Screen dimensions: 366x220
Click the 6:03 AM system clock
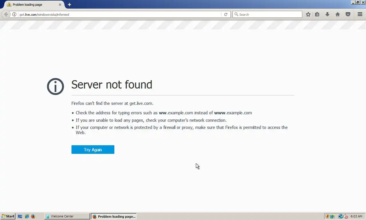(356, 216)
